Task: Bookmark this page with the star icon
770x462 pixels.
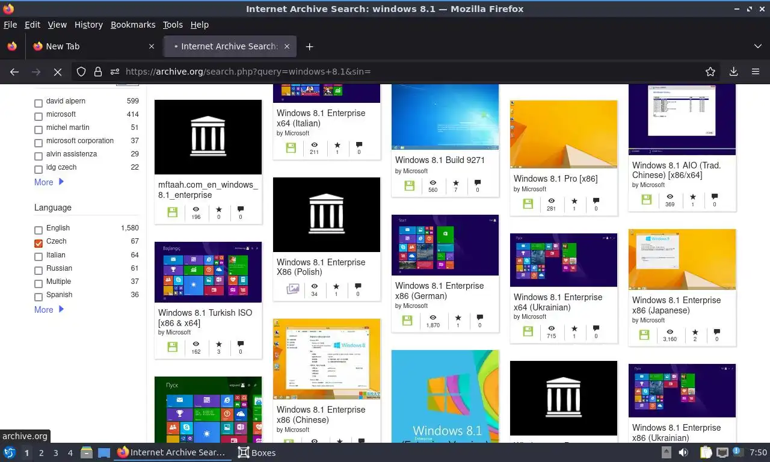Action: pyautogui.click(x=710, y=72)
